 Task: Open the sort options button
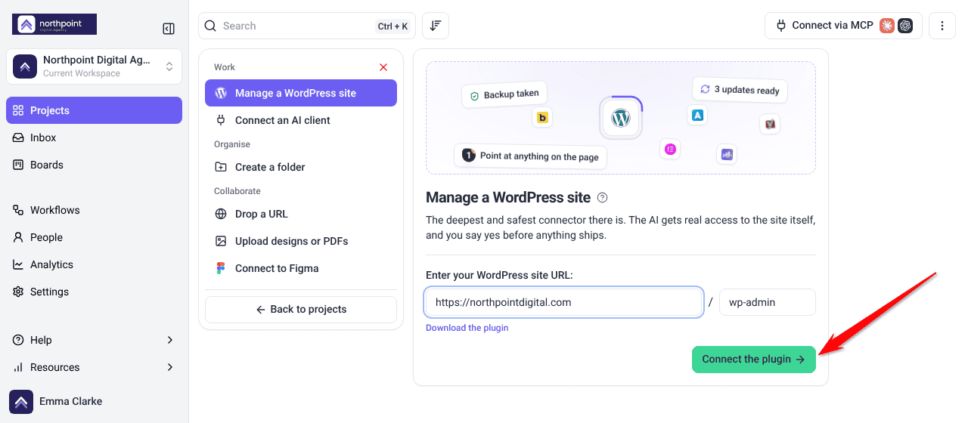click(436, 26)
